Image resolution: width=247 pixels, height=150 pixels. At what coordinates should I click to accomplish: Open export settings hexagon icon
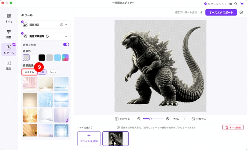click(241, 12)
